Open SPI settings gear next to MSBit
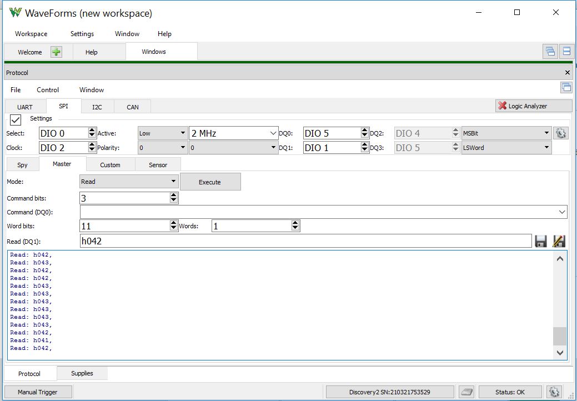 pos(560,133)
